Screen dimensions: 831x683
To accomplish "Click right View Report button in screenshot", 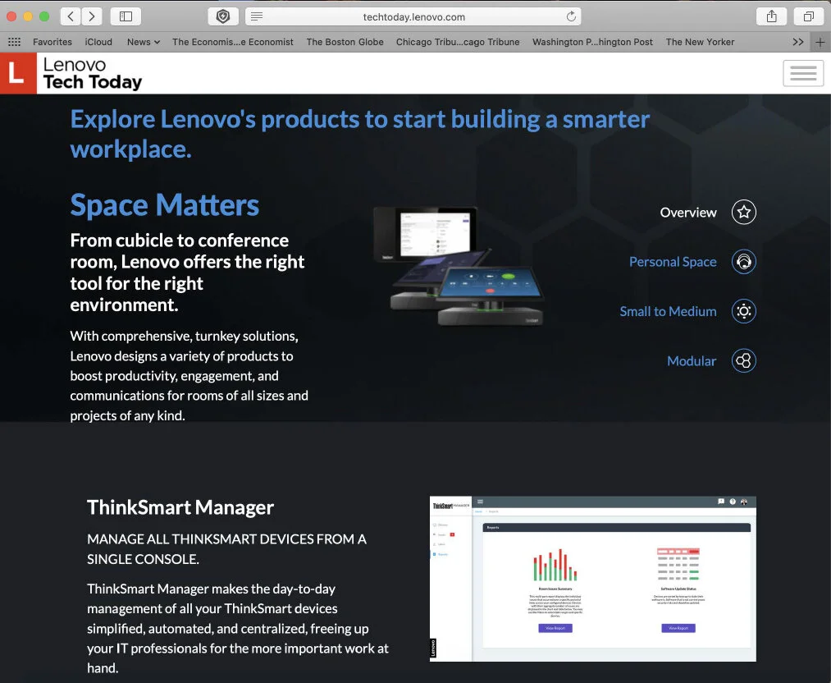I will pyautogui.click(x=678, y=628).
